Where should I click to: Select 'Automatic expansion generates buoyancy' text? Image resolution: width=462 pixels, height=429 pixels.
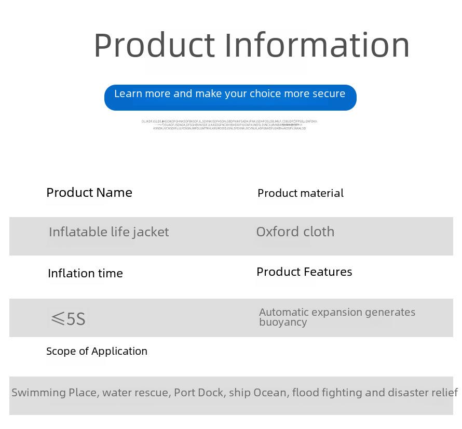coord(337,317)
